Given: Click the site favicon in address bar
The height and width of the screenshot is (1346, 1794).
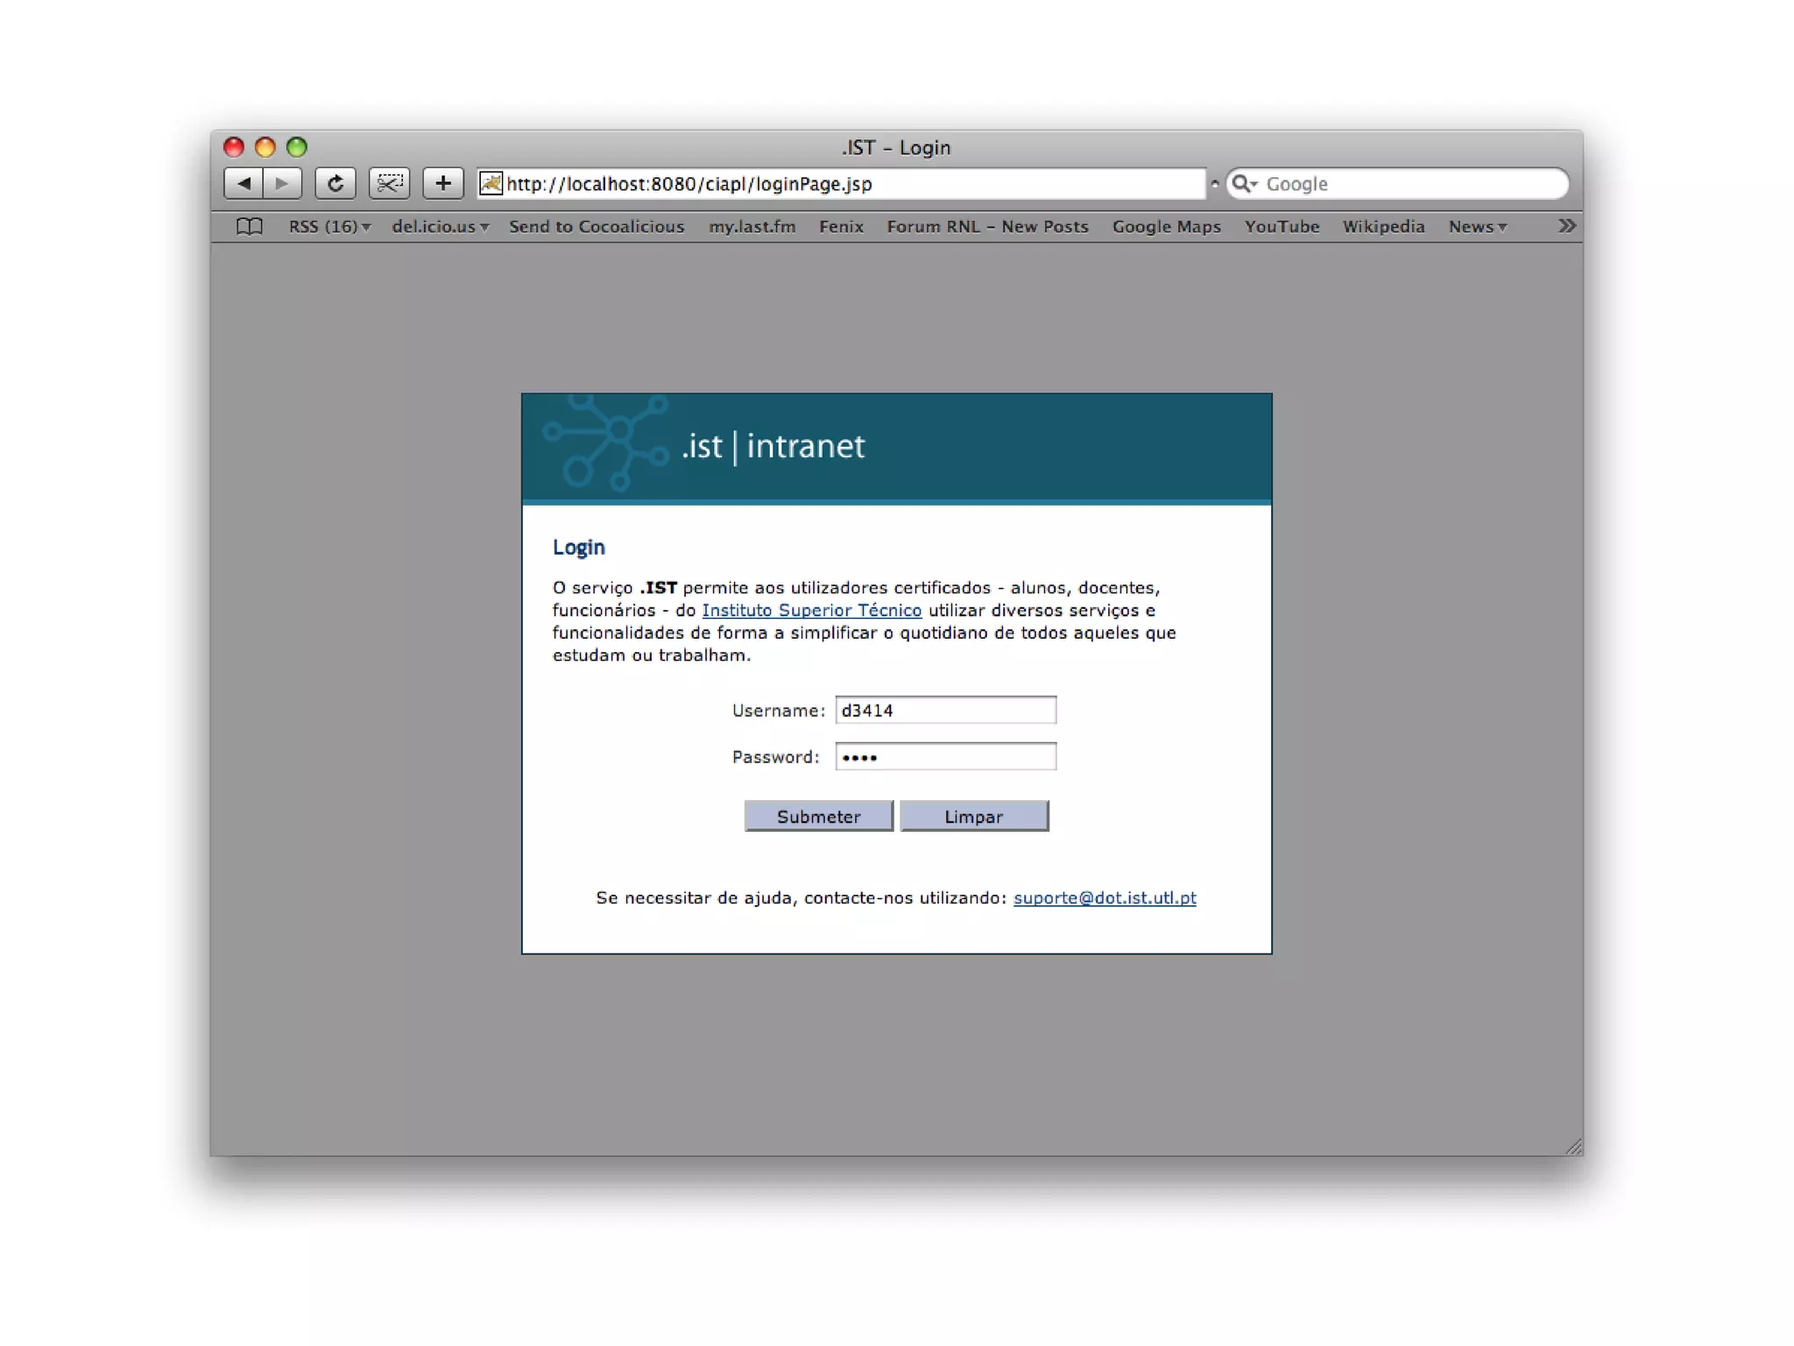Looking at the screenshot, I should (491, 183).
